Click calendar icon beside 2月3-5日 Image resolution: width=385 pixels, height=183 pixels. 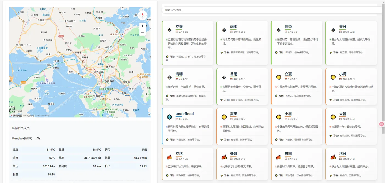[177, 32]
